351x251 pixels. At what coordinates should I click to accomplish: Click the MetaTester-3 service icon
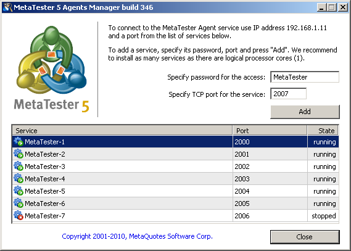tap(19, 167)
